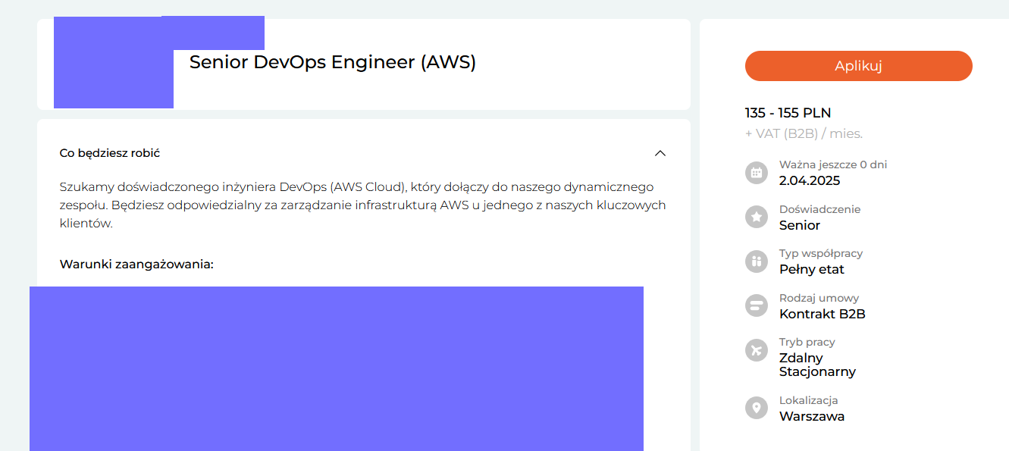Image resolution: width=1009 pixels, height=451 pixels.
Task: Select the Zdalny work mode text
Action: [x=801, y=358]
